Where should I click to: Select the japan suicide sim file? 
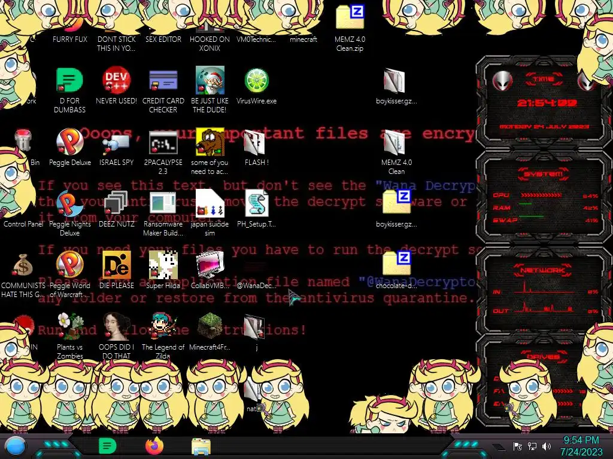pos(210,213)
